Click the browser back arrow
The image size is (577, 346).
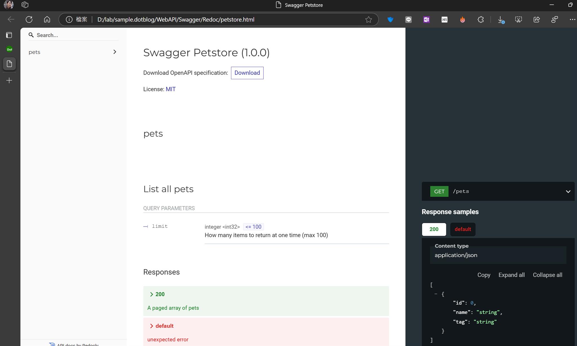(x=11, y=19)
